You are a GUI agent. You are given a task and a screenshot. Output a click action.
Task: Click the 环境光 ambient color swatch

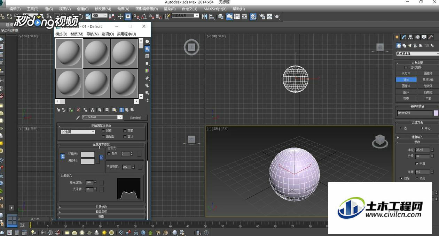tap(88, 154)
